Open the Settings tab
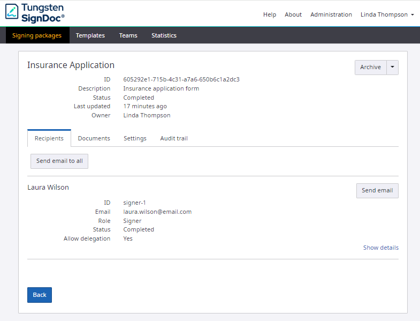420x321 pixels. tap(135, 138)
